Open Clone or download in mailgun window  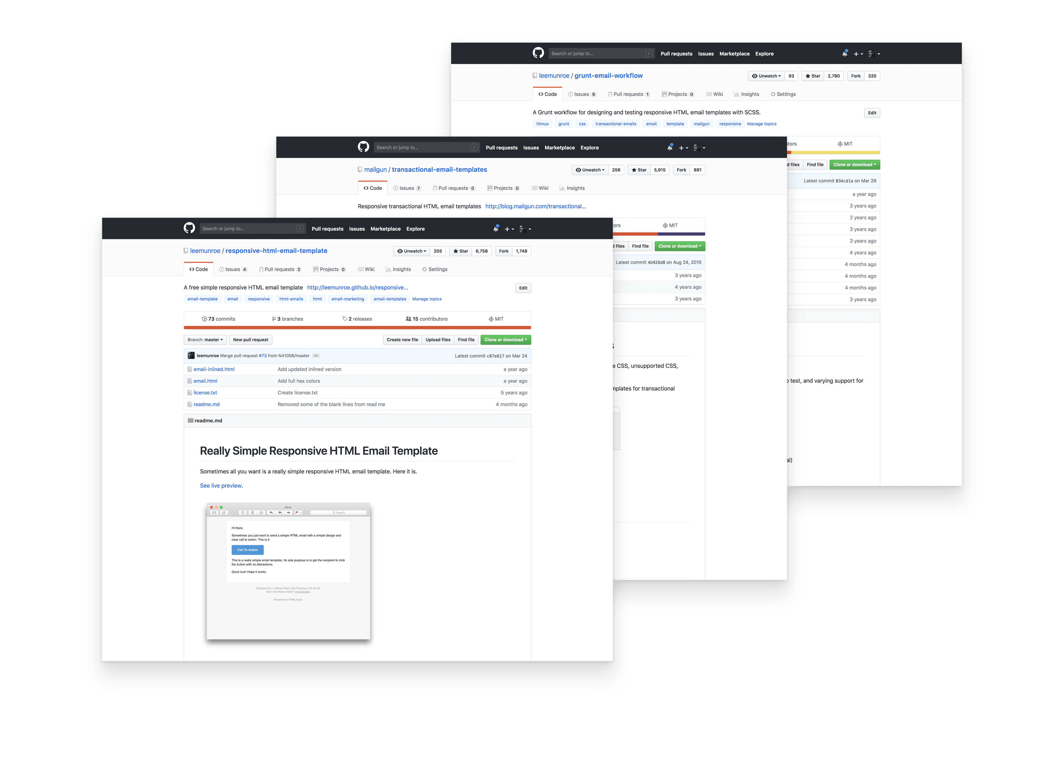(x=680, y=246)
